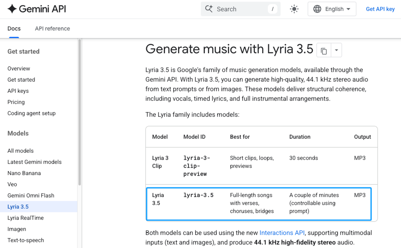
Task: Click the Gemini API title text
Action: [42, 9]
